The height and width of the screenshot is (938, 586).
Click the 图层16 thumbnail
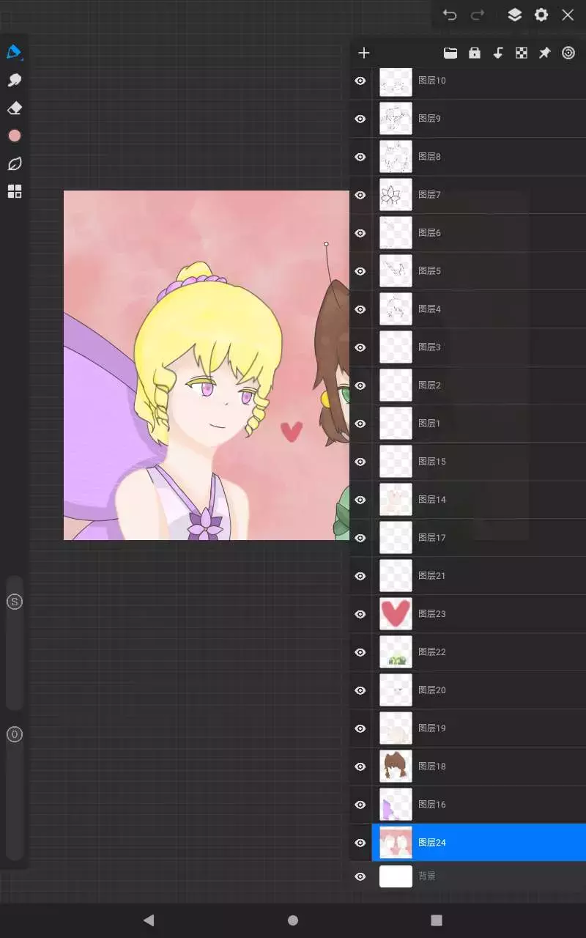point(396,805)
